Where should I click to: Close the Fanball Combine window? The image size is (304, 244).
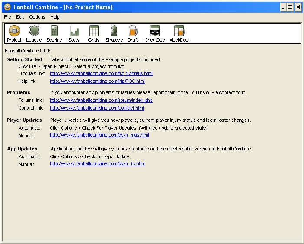pos(298,7)
